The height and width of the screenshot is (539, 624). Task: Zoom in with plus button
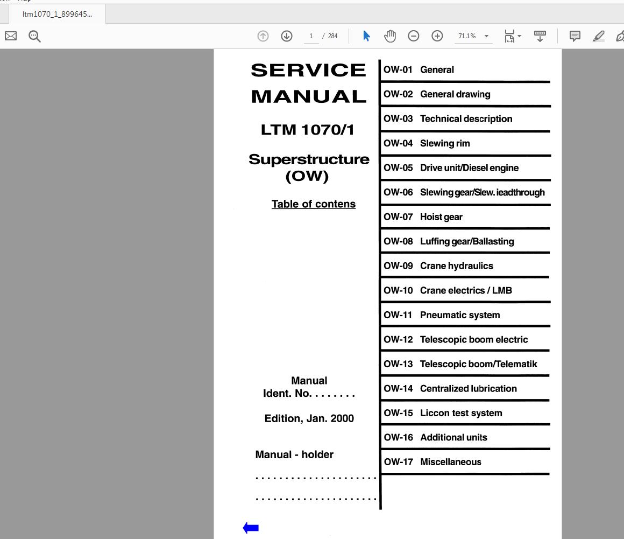[x=437, y=36]
